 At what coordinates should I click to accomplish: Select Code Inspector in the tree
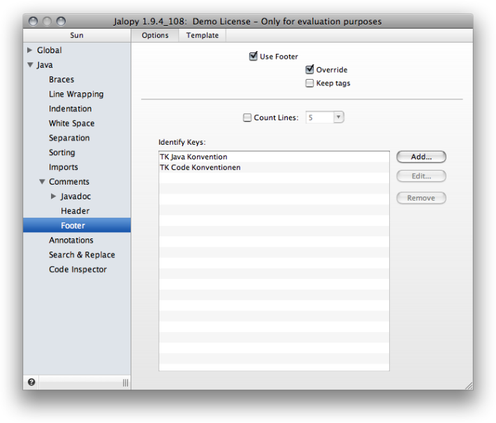tap(78, 269)
